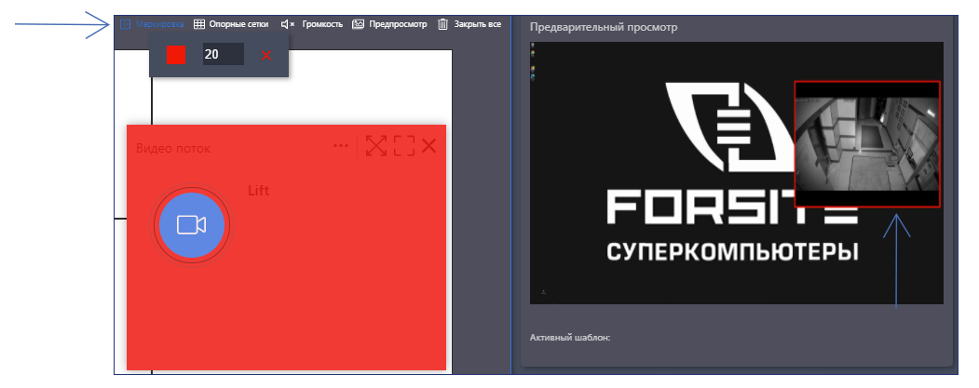Open the three-dots menu on Видео поток
The width and height of the screenshot is (979, 388).
tap(340, 146)
